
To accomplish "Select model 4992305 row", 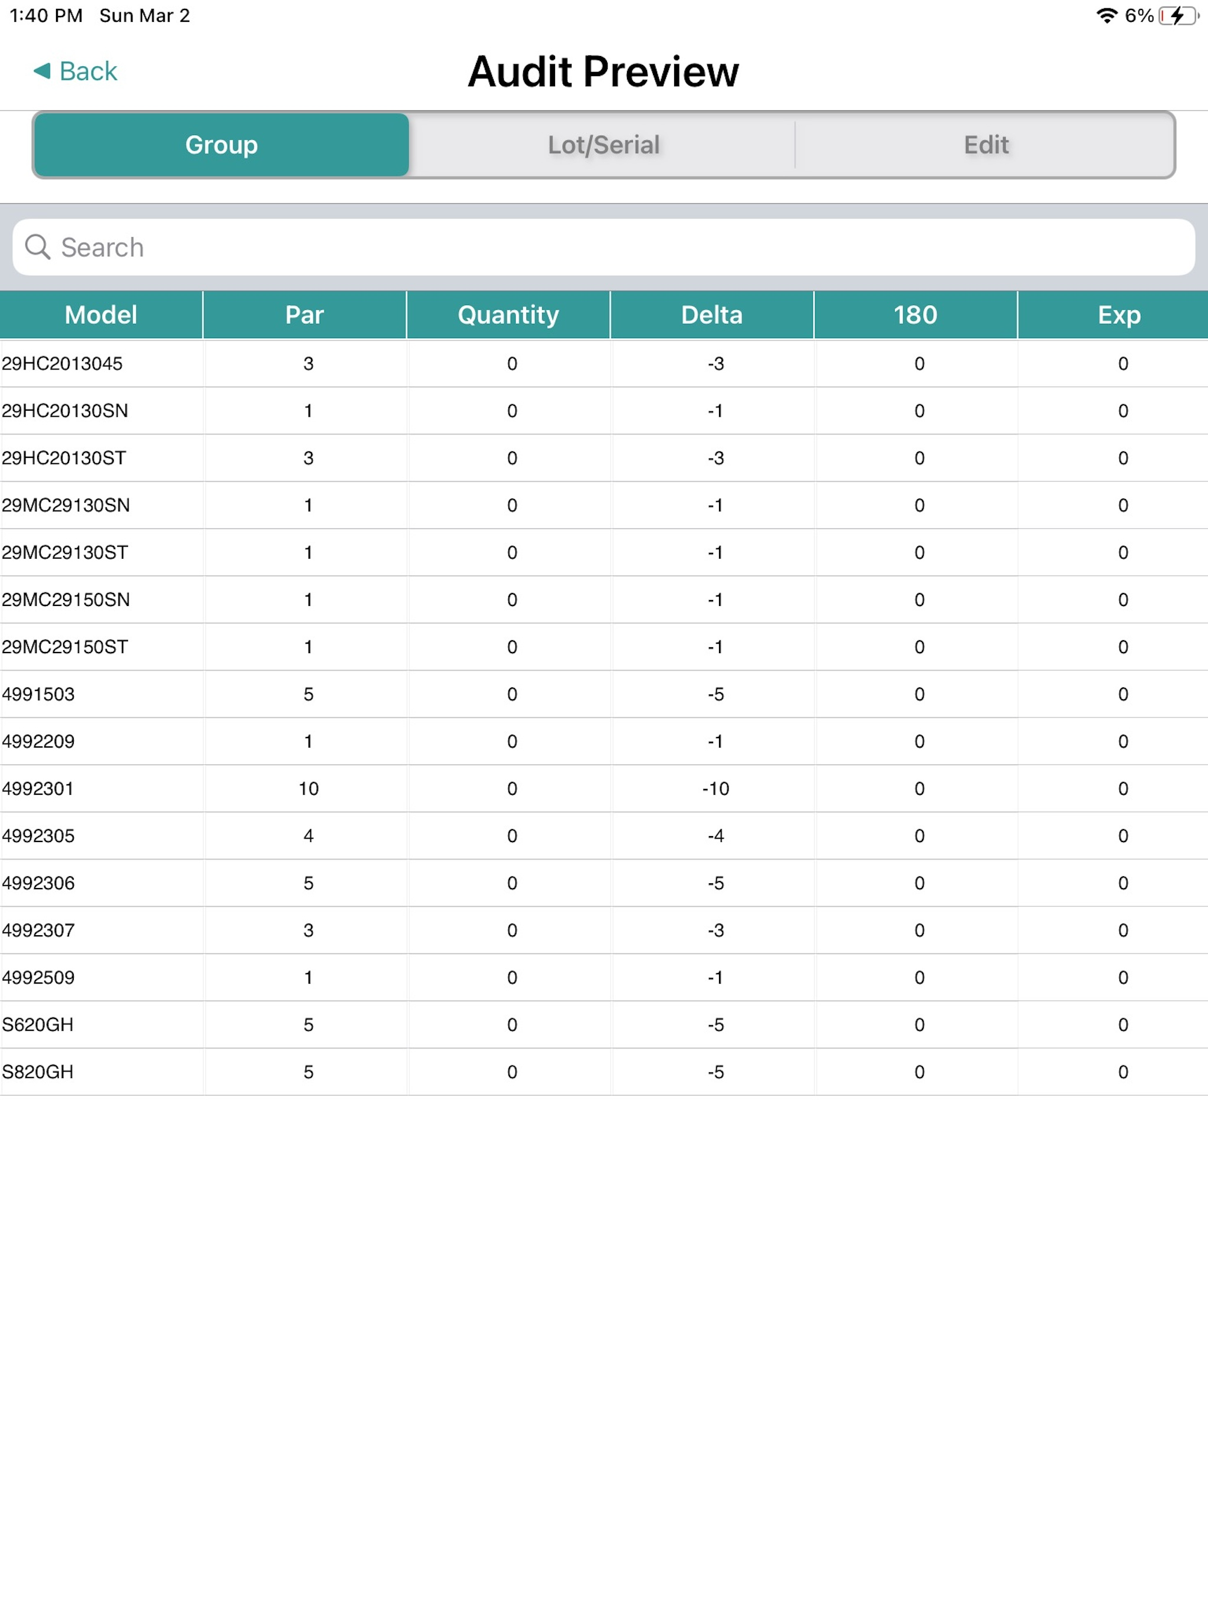I will 604,836.
